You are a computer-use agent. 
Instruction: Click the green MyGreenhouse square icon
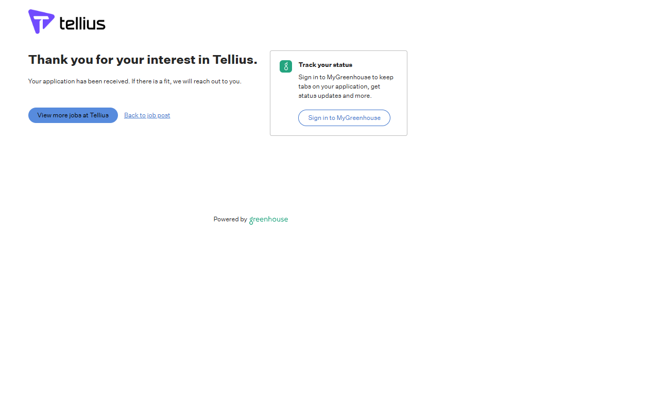point(286,66)
